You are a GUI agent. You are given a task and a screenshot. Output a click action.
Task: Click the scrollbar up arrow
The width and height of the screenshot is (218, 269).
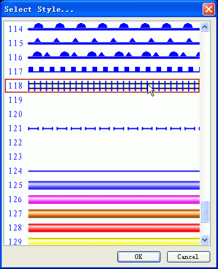(204, 27)
